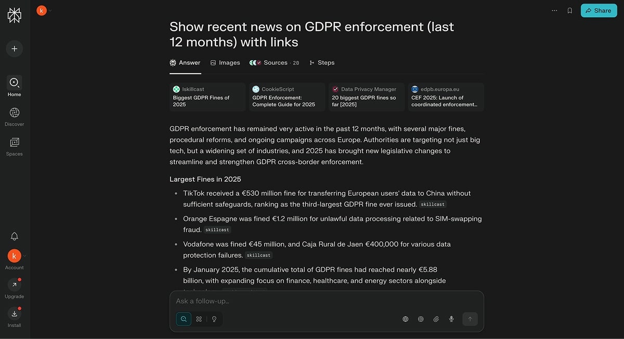Switch to the Steps tab
Screen dimensions: 624x339
point(322,63)
